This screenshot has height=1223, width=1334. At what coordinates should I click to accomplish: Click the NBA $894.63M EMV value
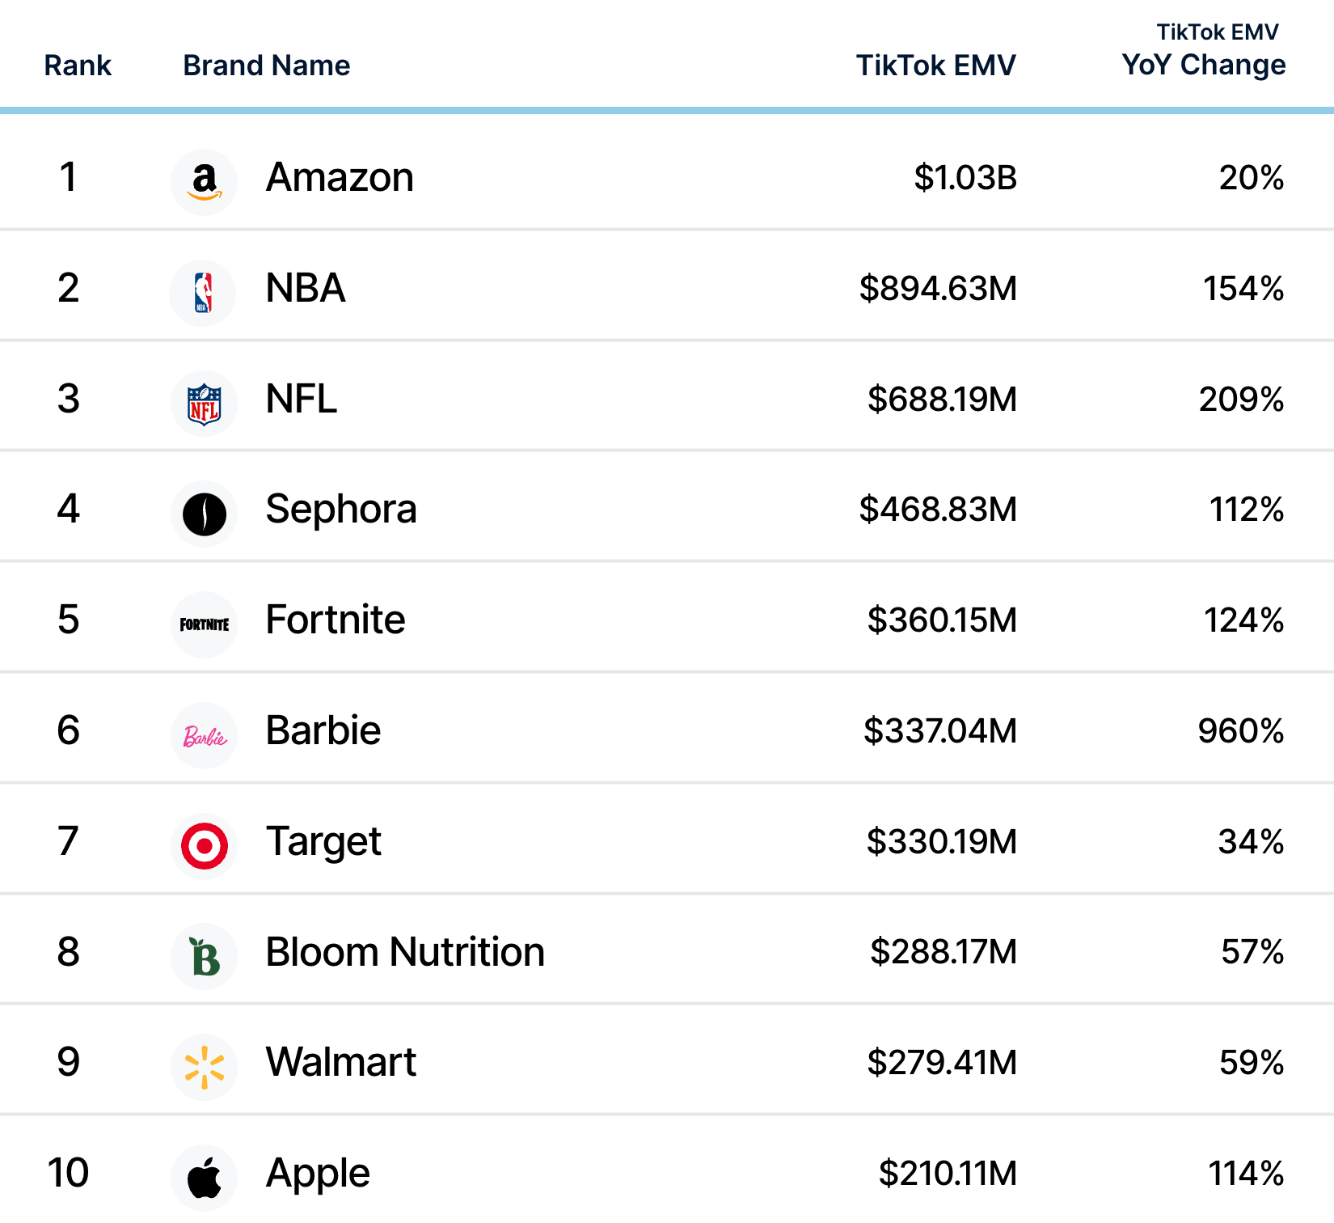(x=938, y=289)
